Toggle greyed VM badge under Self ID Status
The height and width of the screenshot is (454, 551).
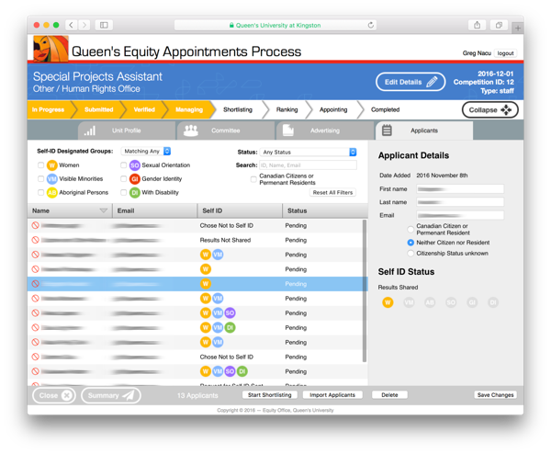[x=409, y=302]
